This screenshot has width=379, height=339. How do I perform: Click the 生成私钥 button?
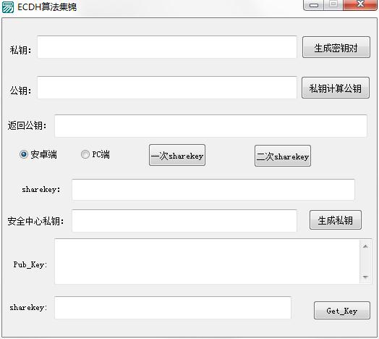pos(336,220)
